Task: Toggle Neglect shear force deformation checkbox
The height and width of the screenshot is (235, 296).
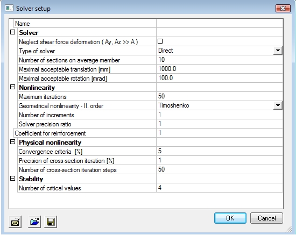Action: click(160, 41)
